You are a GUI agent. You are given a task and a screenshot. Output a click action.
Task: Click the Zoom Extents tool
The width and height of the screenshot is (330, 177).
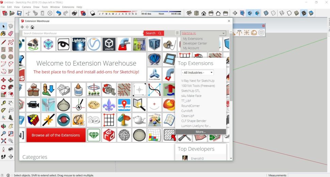point(3,141)
